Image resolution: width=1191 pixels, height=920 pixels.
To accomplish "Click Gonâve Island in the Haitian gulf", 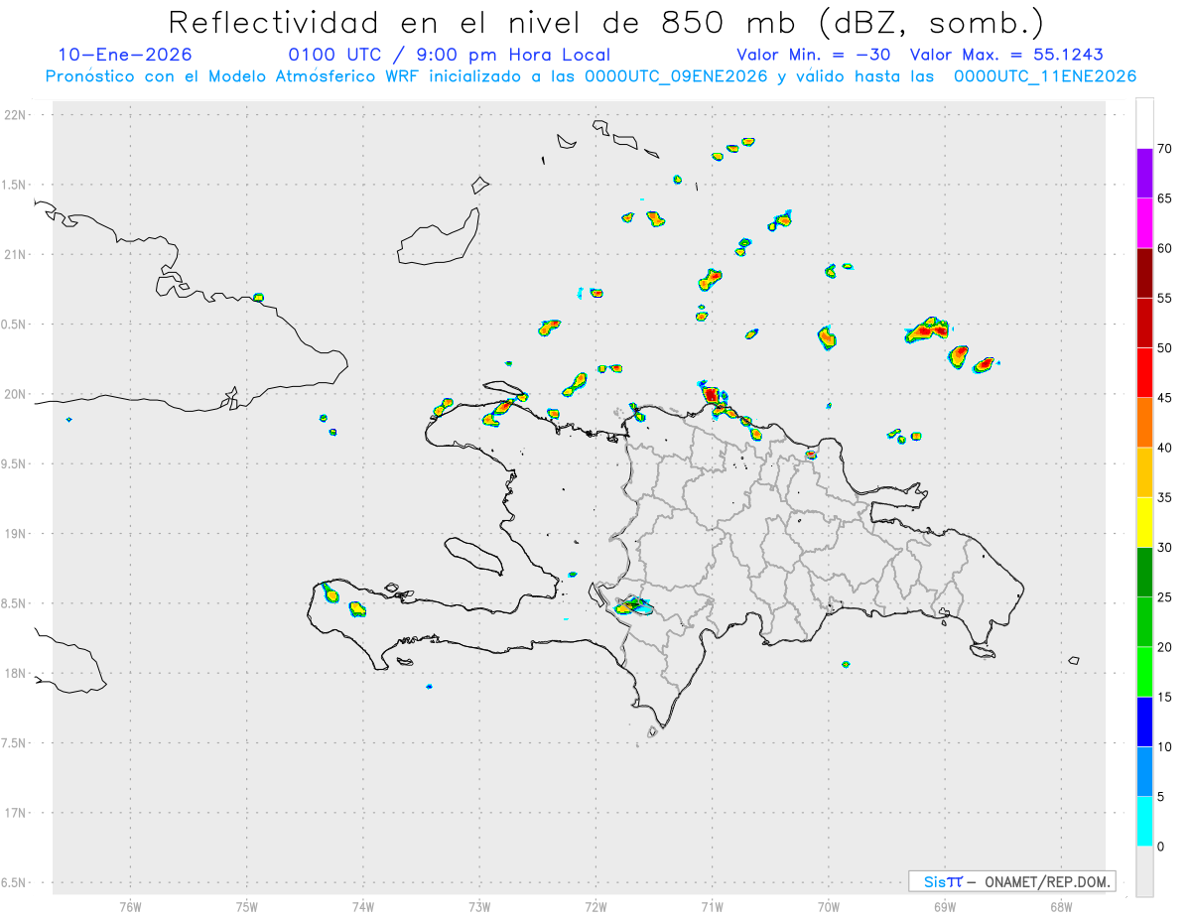I will coord(472,556).
